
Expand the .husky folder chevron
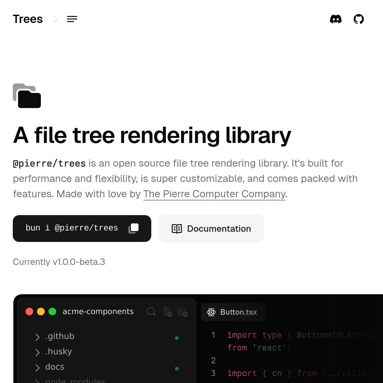coord(37,352)
